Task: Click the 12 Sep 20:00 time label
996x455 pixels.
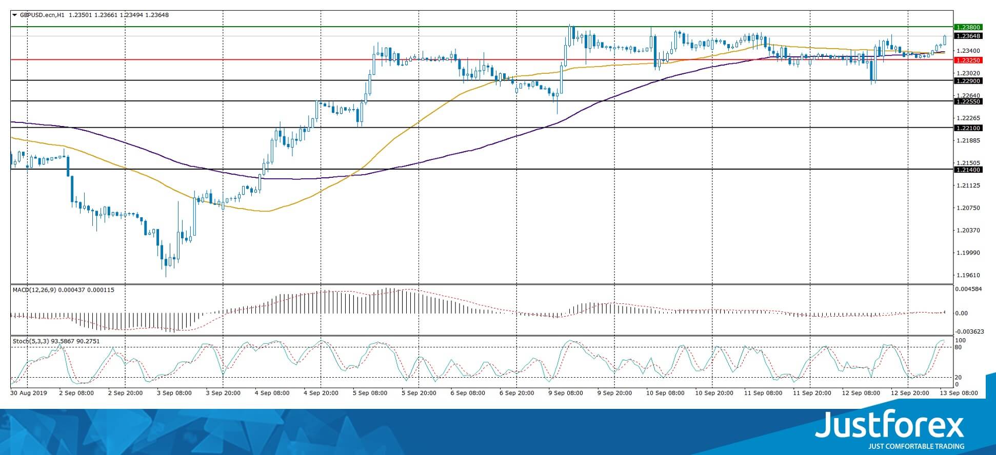Action: pos(910,394)
